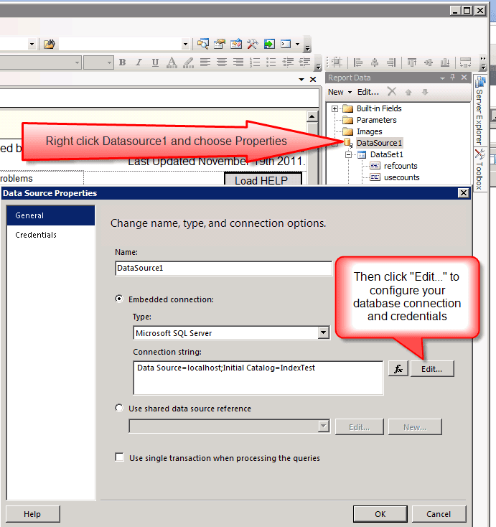Delete the selected Report Data item with X

[392, 91]
